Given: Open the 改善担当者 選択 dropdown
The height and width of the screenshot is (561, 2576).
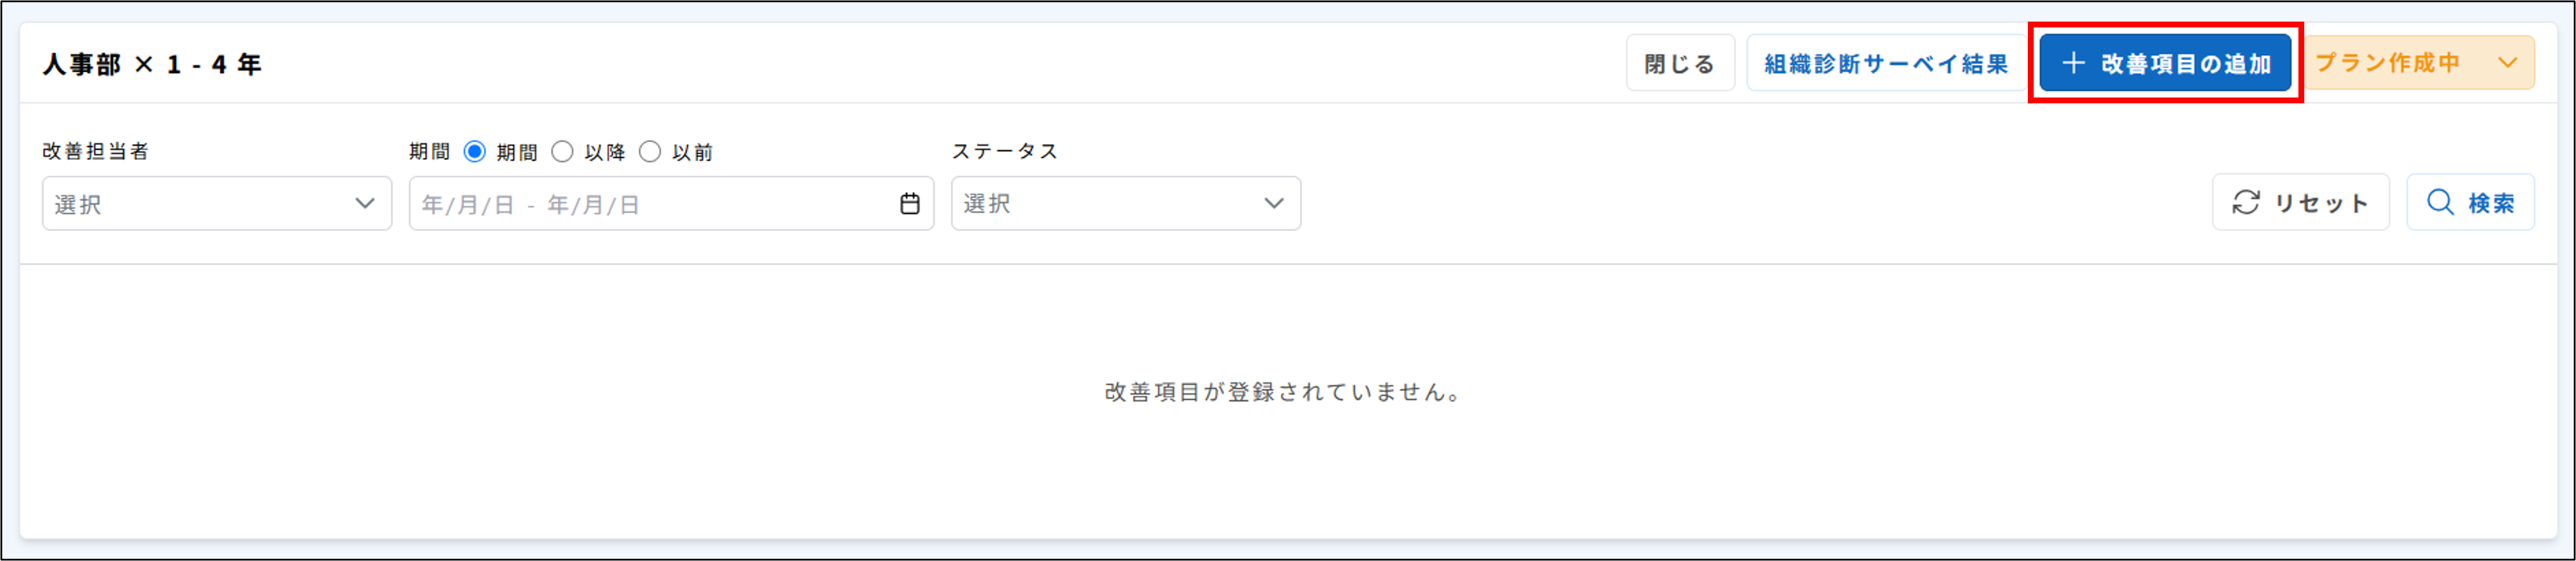Looking at the screenshot, I should pyautogui.click(x=216, y=203).
